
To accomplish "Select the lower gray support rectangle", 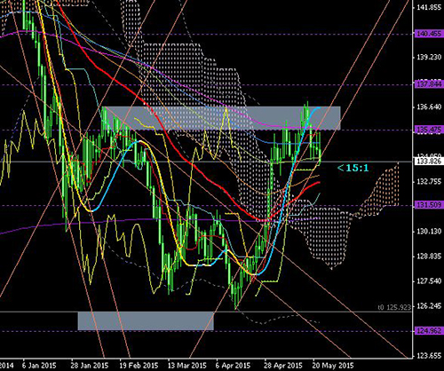I will 146,320.
